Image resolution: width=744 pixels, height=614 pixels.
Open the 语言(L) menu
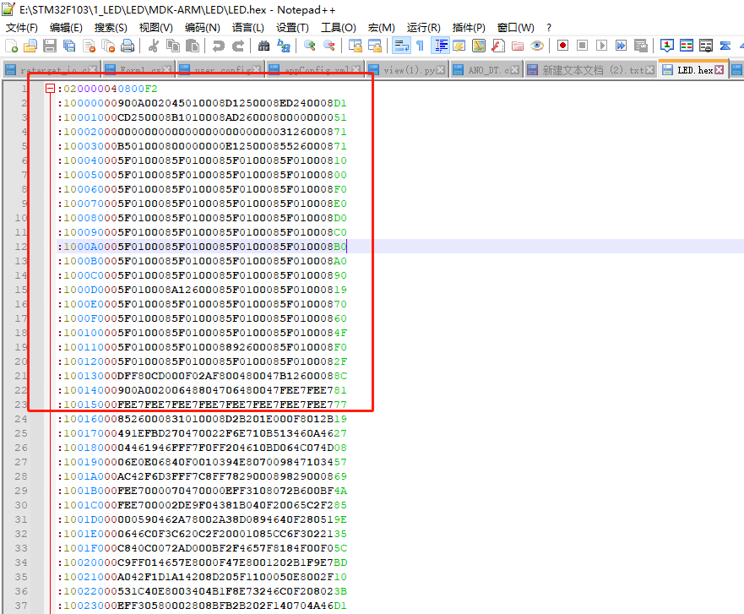[x=247, y=28]
